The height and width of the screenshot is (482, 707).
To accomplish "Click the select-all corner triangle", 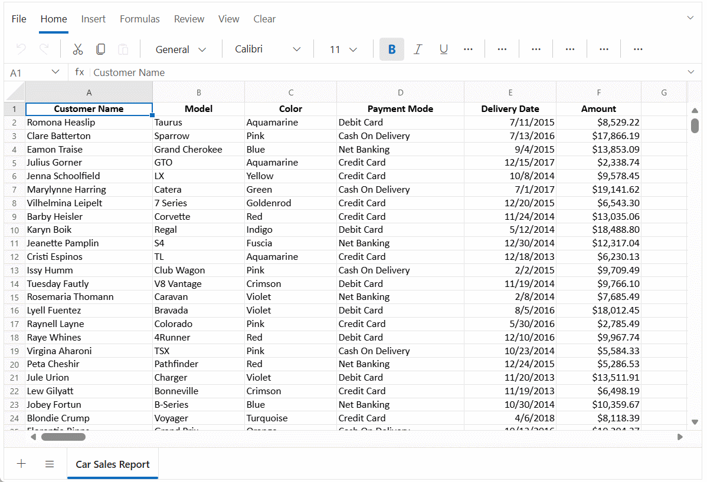I will (x=15, y=93).
